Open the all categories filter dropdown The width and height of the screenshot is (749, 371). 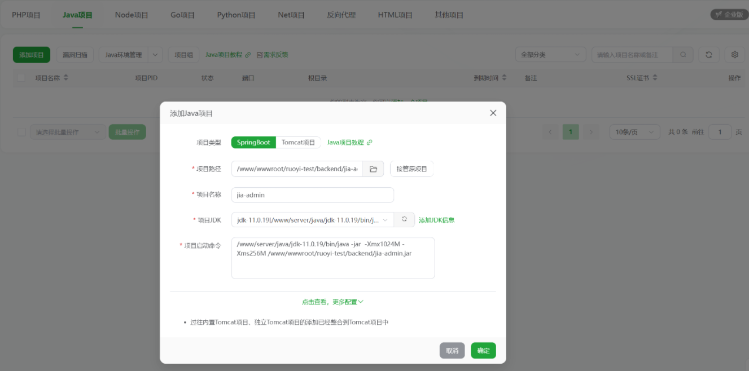click(x=550, y=55)
